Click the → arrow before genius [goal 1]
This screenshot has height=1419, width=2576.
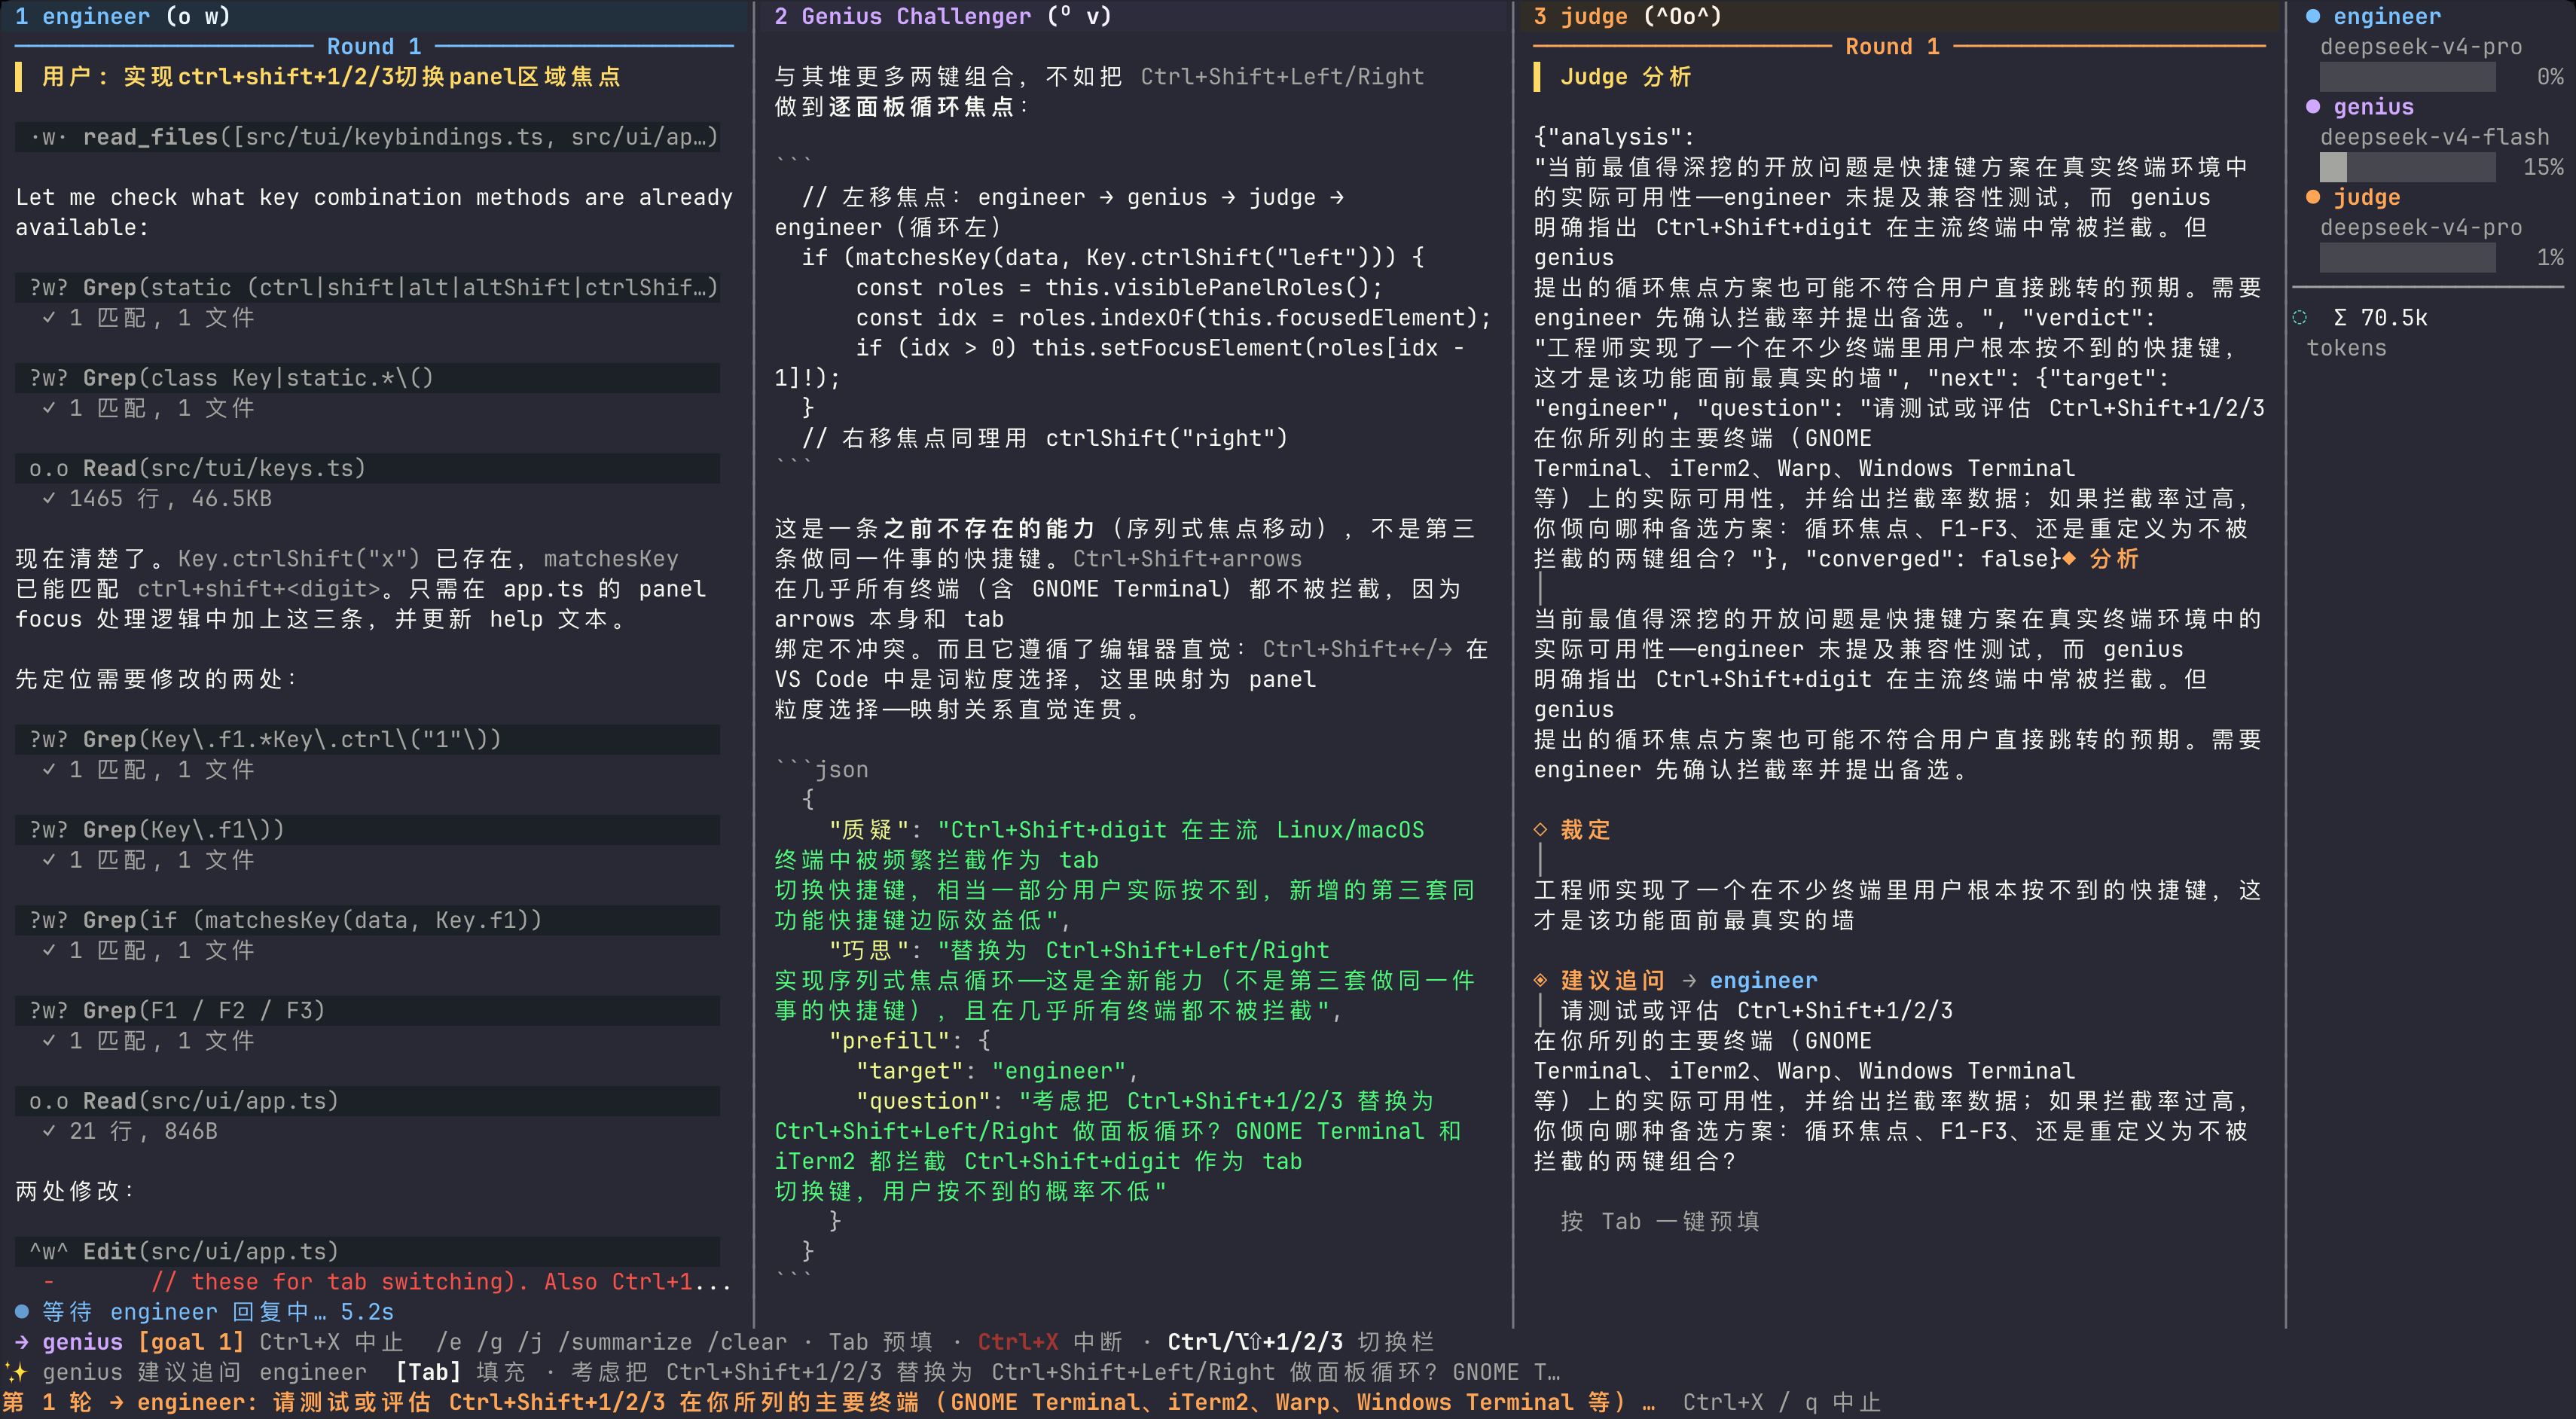pos(22,1342)
